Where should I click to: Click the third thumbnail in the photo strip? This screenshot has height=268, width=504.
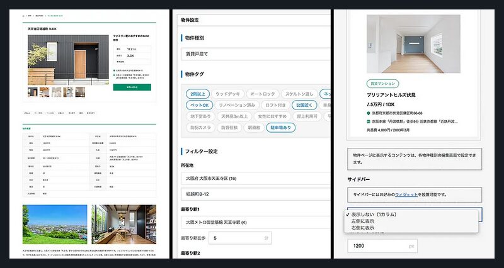point(57,92)
